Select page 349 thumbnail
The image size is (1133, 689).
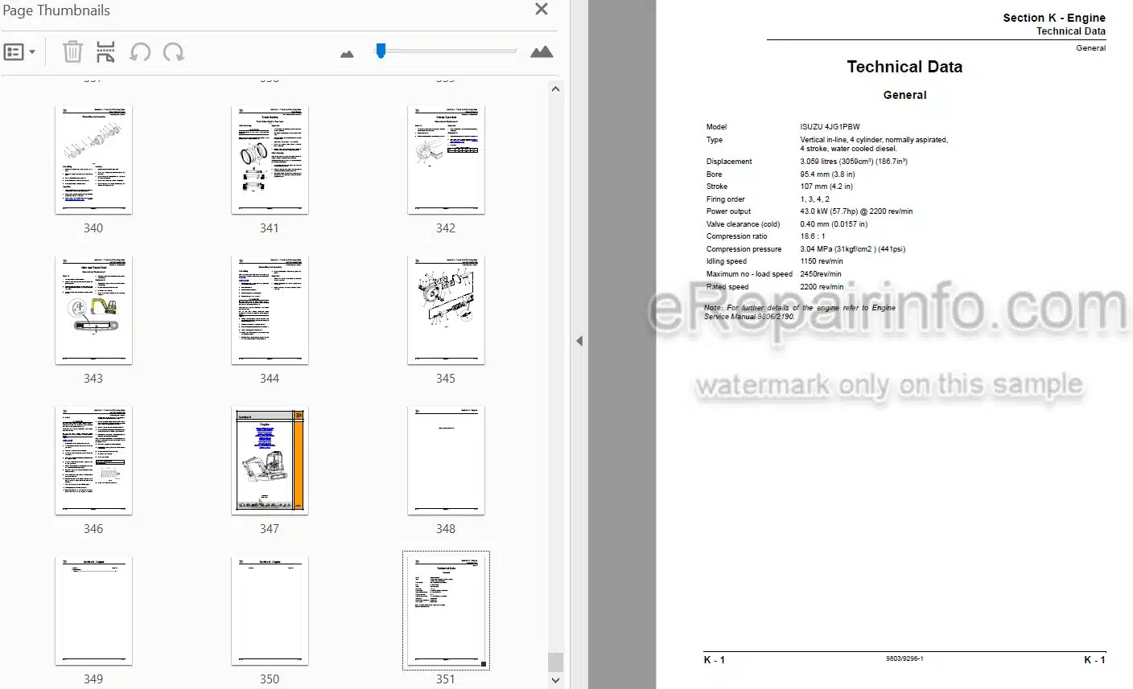pos(93,611)
